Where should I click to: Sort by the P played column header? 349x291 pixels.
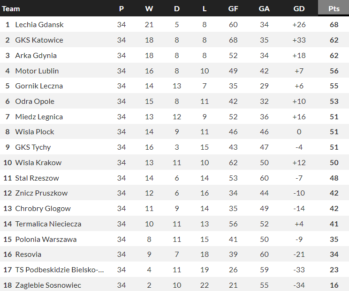(x=121, y=9)
